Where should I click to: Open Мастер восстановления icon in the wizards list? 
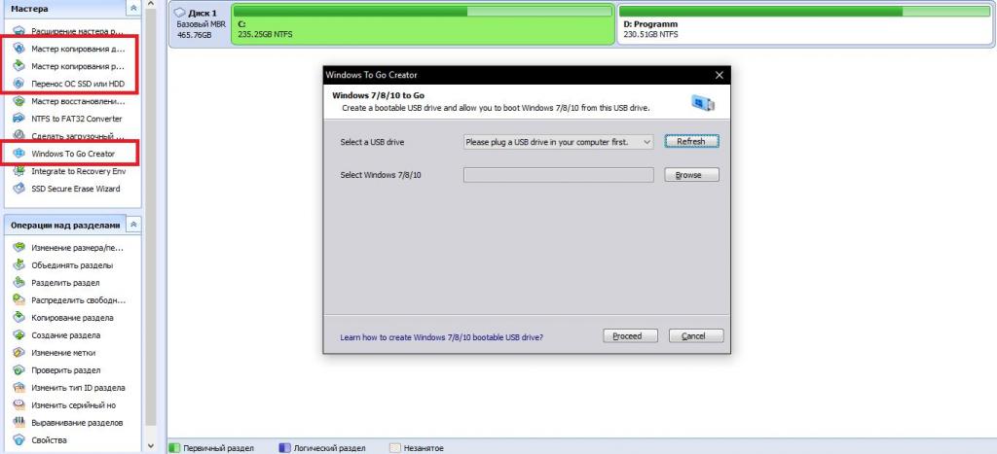pyautogui.click(x=19, y=101)
